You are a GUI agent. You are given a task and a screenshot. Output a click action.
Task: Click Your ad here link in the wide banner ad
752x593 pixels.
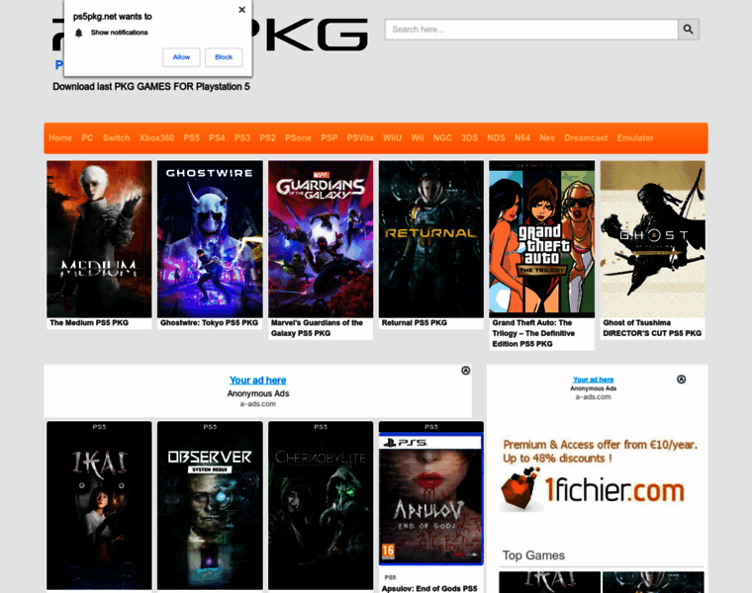257,380
